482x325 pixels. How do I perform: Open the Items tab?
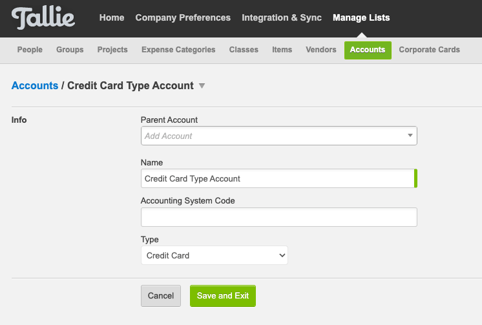point(282,50)
